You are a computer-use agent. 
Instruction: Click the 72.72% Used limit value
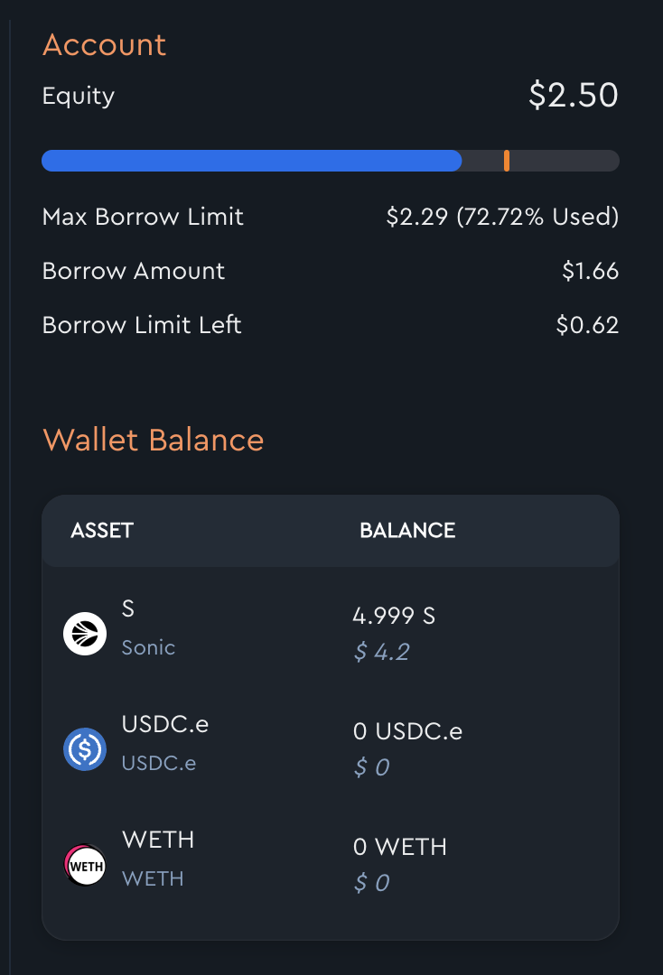502,217
